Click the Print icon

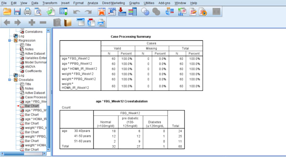27,12
